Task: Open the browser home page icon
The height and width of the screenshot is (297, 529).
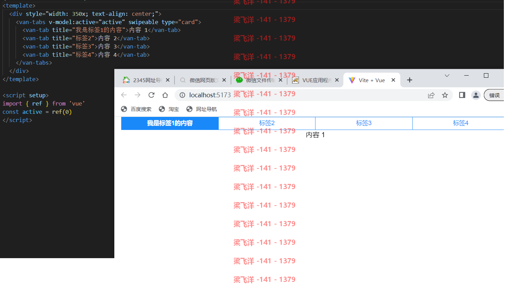Action: [x=165, y=95]
